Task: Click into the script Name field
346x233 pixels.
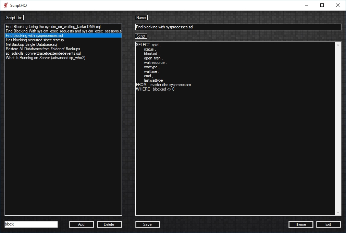Action: pyautogui.click(x=238, y=27)
